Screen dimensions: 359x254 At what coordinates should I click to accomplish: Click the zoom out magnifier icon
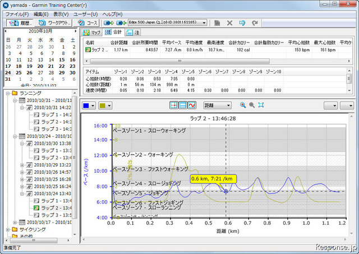pyautogui.click(x=252, y=105)
